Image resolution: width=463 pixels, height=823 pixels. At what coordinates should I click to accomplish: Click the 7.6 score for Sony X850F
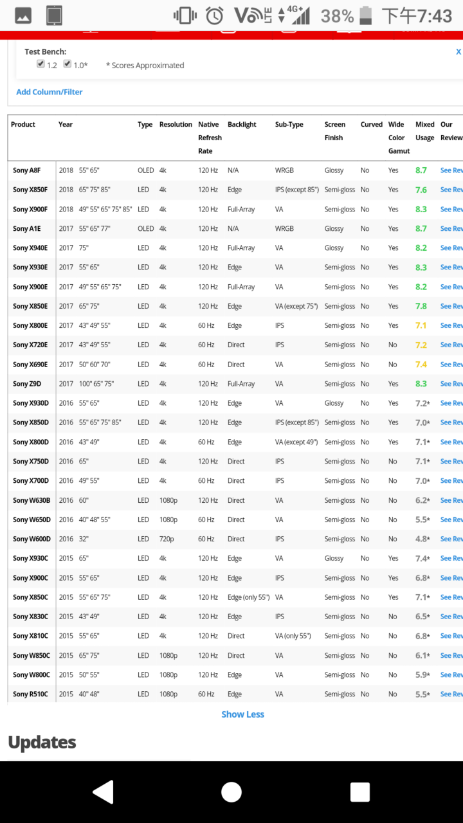pyautogui.click(x=421, y=190)
